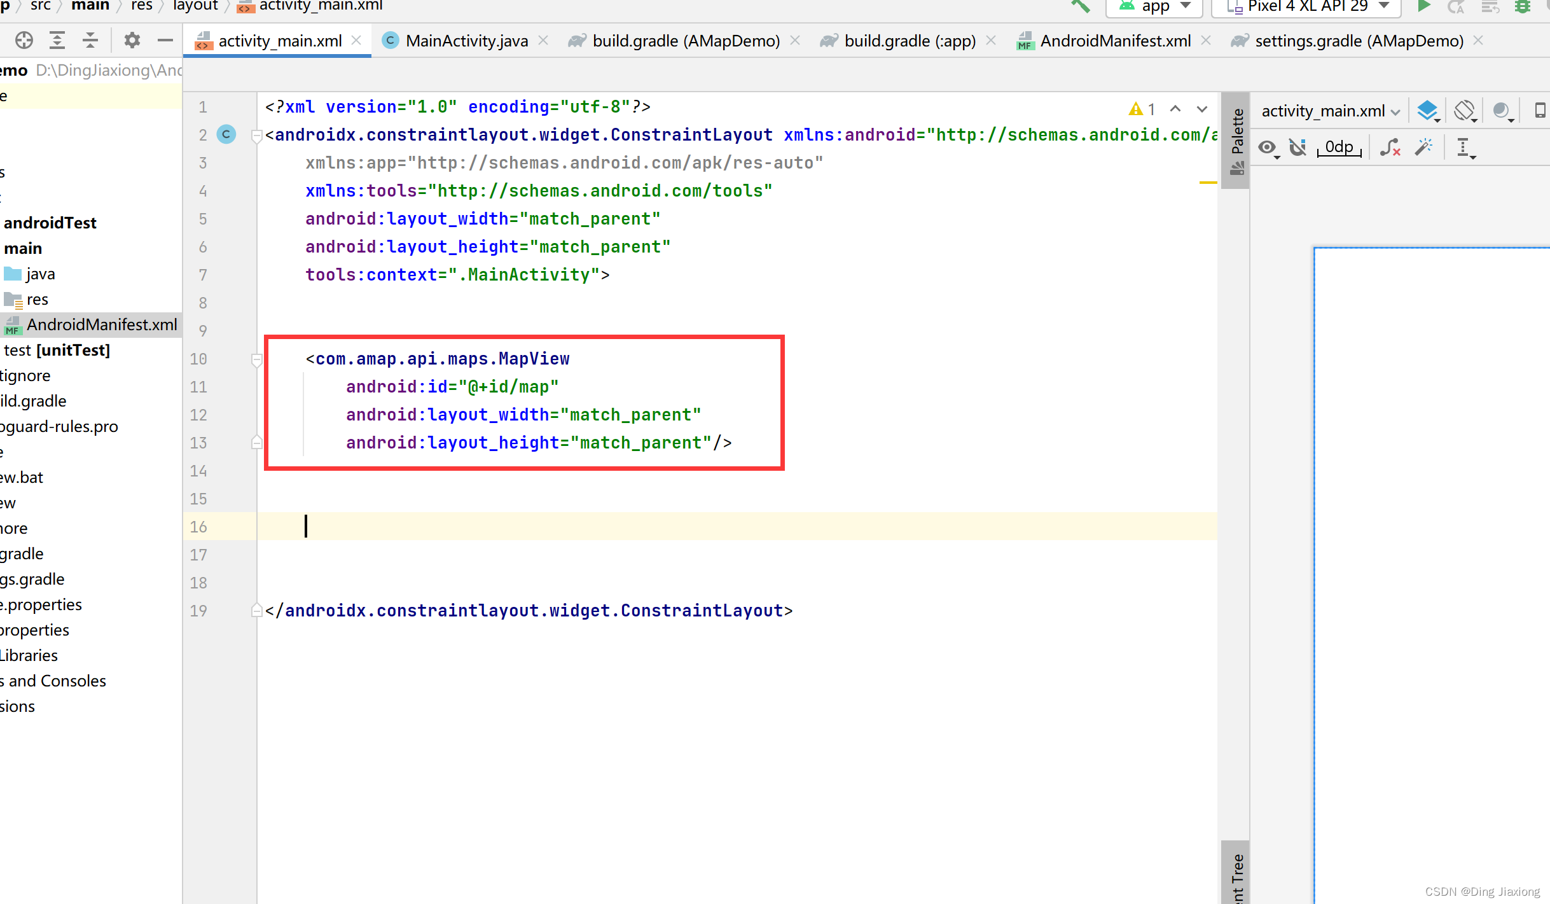The width and height of the screenshot is (1550, 904).
Task: Open the Palette side tool window
Action: point(1236,141)
